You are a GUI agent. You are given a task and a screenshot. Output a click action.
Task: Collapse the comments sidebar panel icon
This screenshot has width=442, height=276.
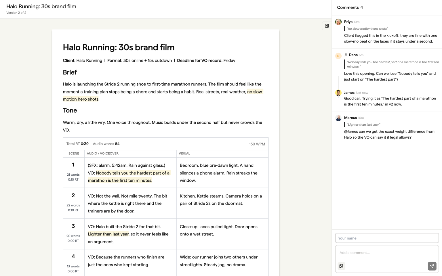[327, 26]
